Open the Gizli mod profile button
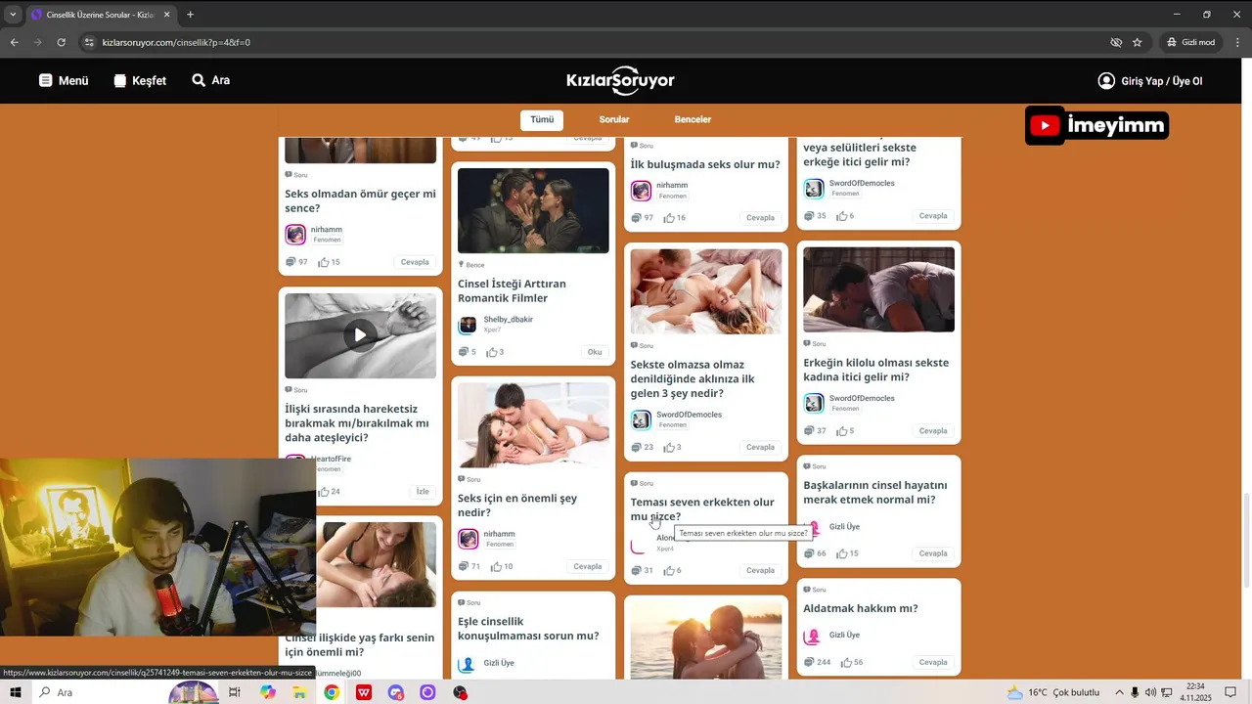 (x=1190, y=42)
